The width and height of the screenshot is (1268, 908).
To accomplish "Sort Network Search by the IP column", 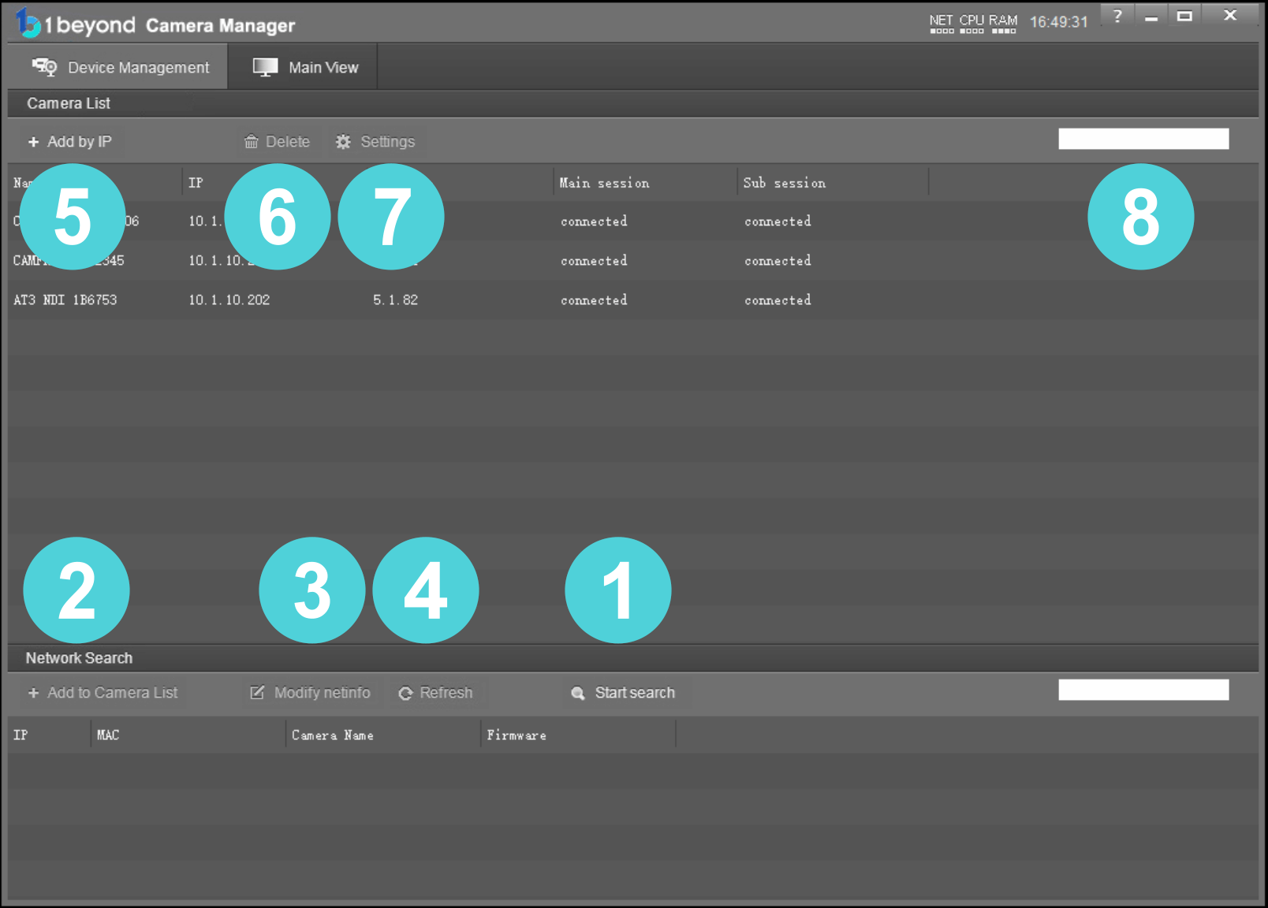I will point(21,735).
